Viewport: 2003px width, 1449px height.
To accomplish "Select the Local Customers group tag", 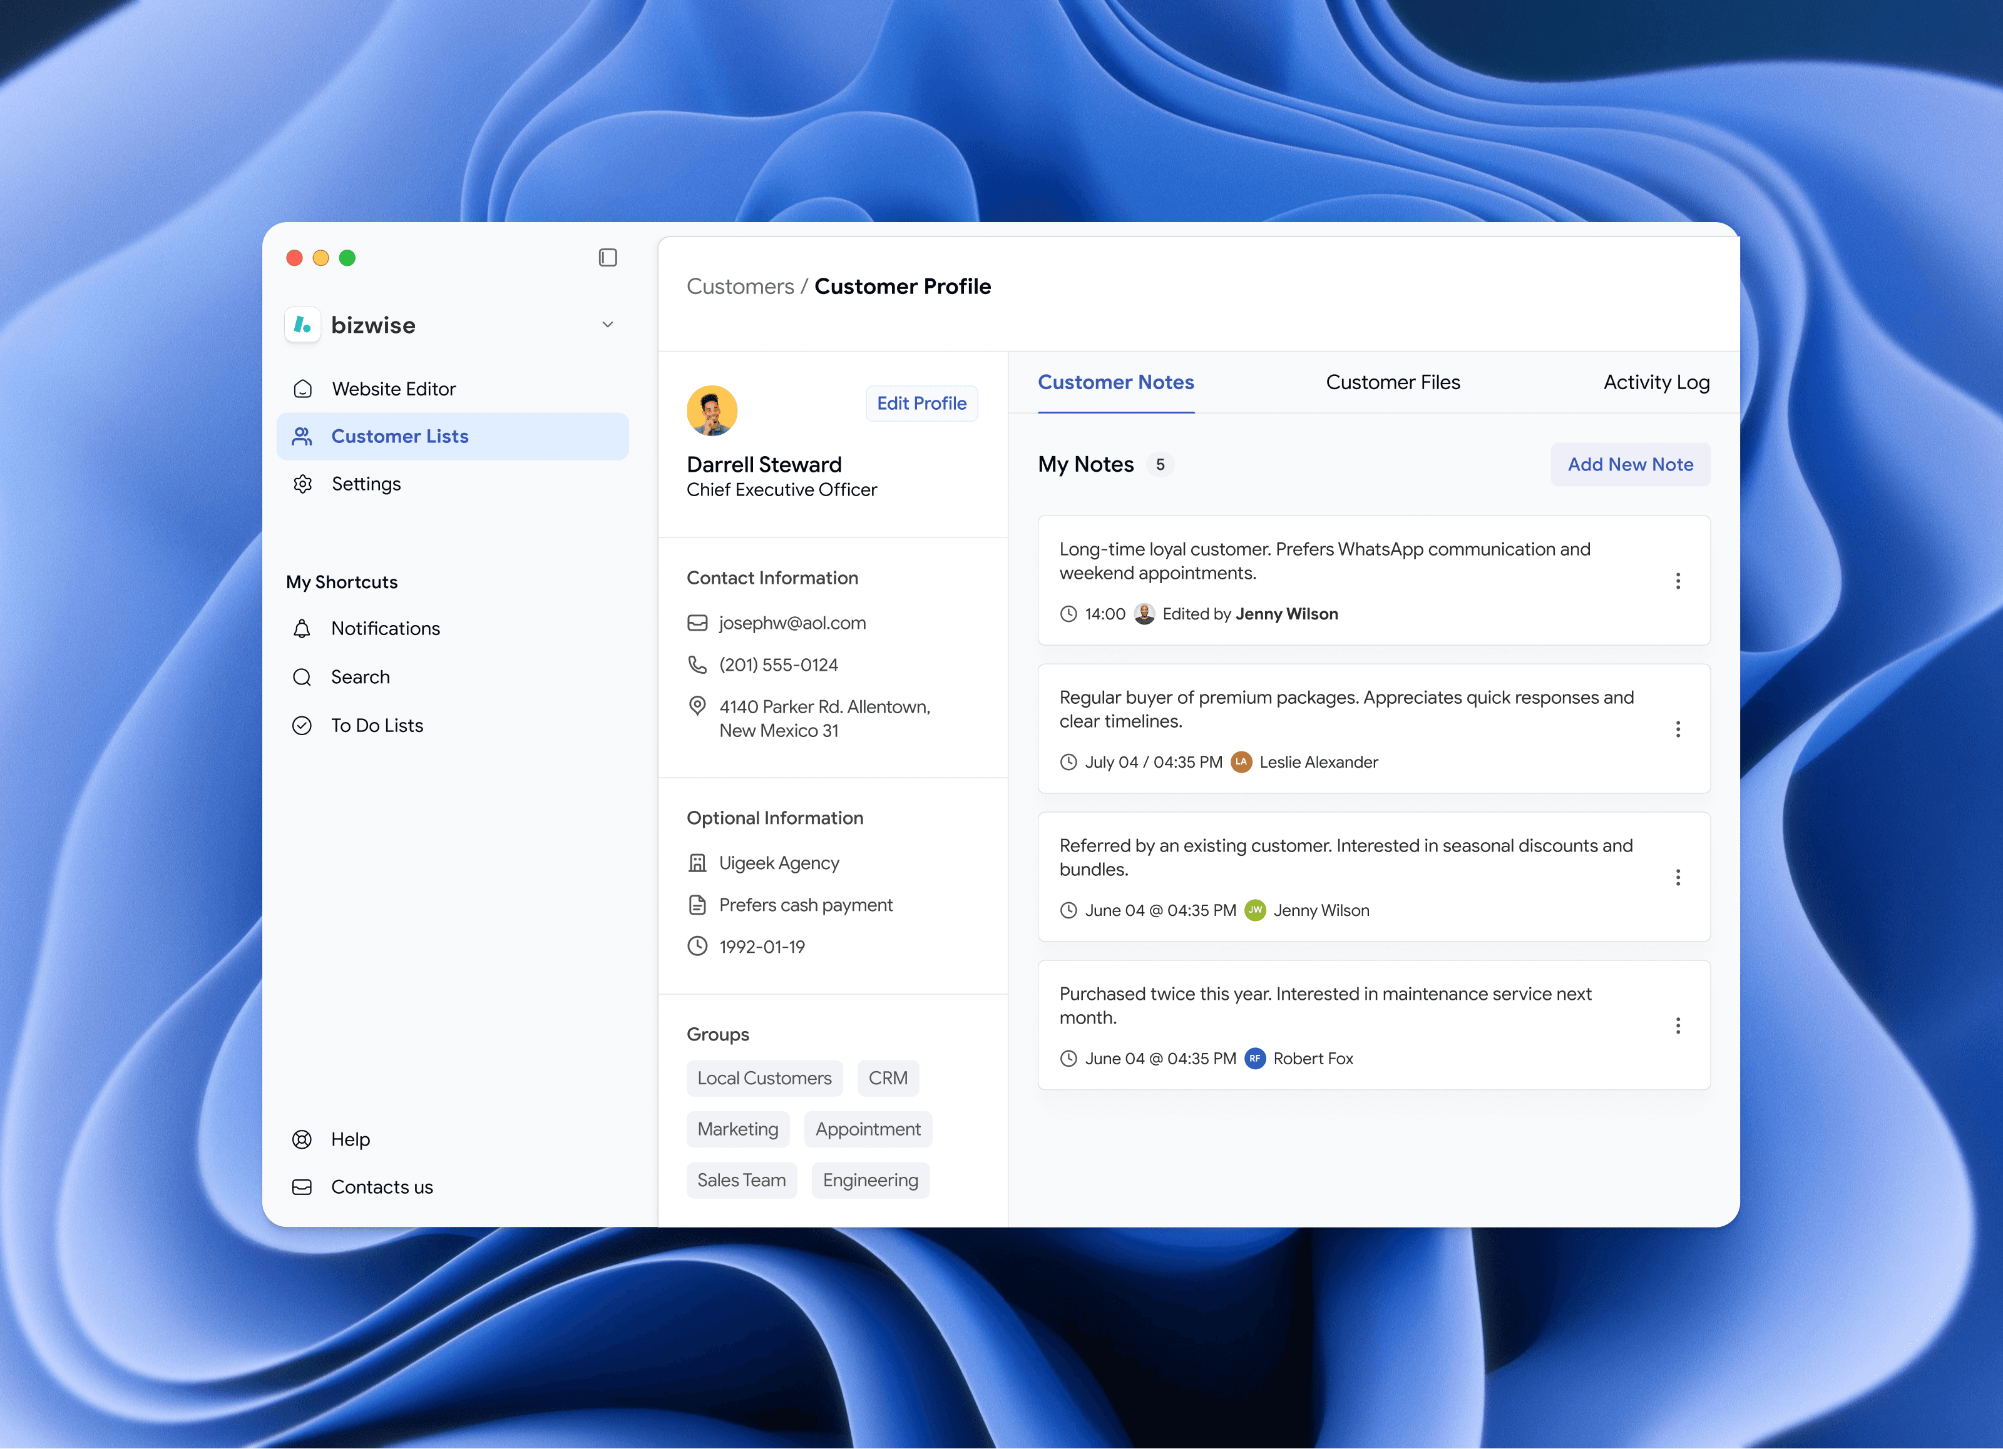I will point(764,1078).
